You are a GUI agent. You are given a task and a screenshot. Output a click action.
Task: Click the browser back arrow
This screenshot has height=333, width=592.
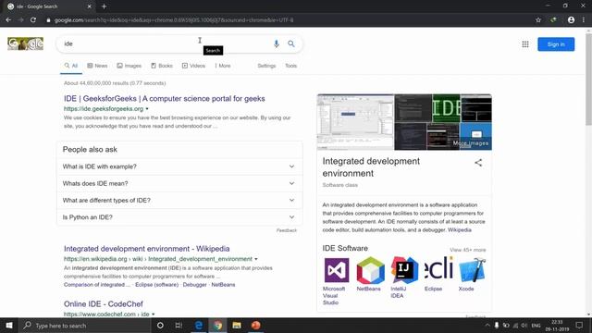click(x=8, y=20)
